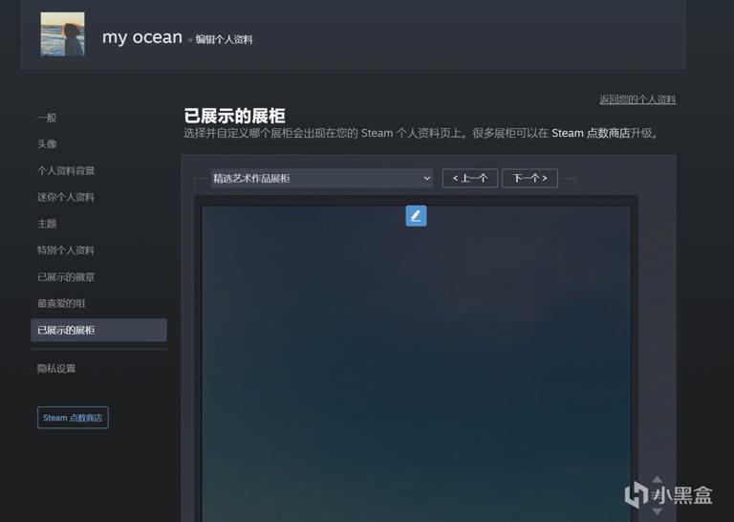Image resolution: width=734 pixels, height=522 pixels.
Task: Click the my ocean profile avatar
Action: [63, 34]
